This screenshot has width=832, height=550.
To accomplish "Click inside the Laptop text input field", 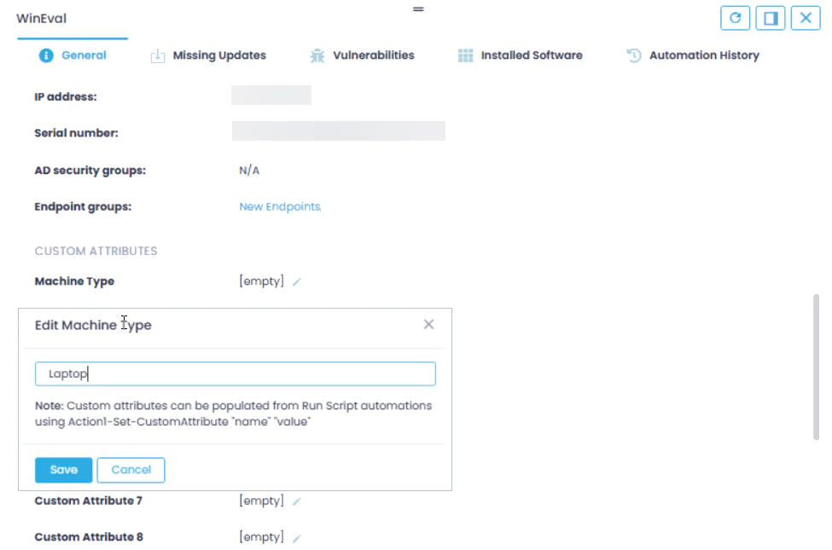I will click(x=235, y=373).
